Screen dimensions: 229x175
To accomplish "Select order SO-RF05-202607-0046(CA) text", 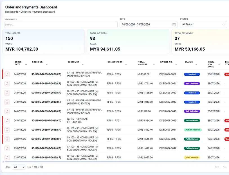I will pos(46,130).
